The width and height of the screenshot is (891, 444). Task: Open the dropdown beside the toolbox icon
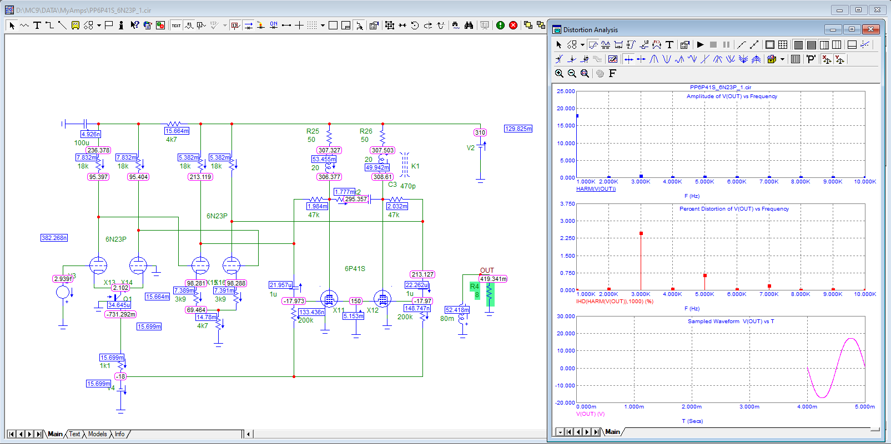point(782,59)
